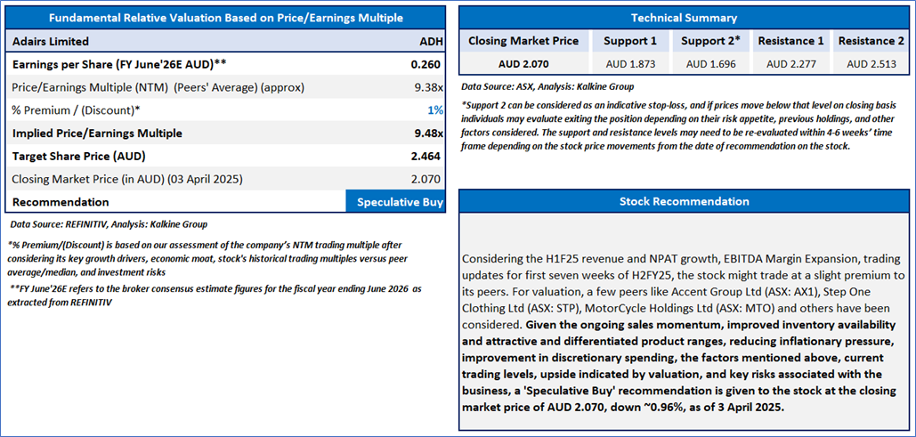Click the ADH ticker cell
This screenshot has height=437, width=916.
click(x=430, y=41)
